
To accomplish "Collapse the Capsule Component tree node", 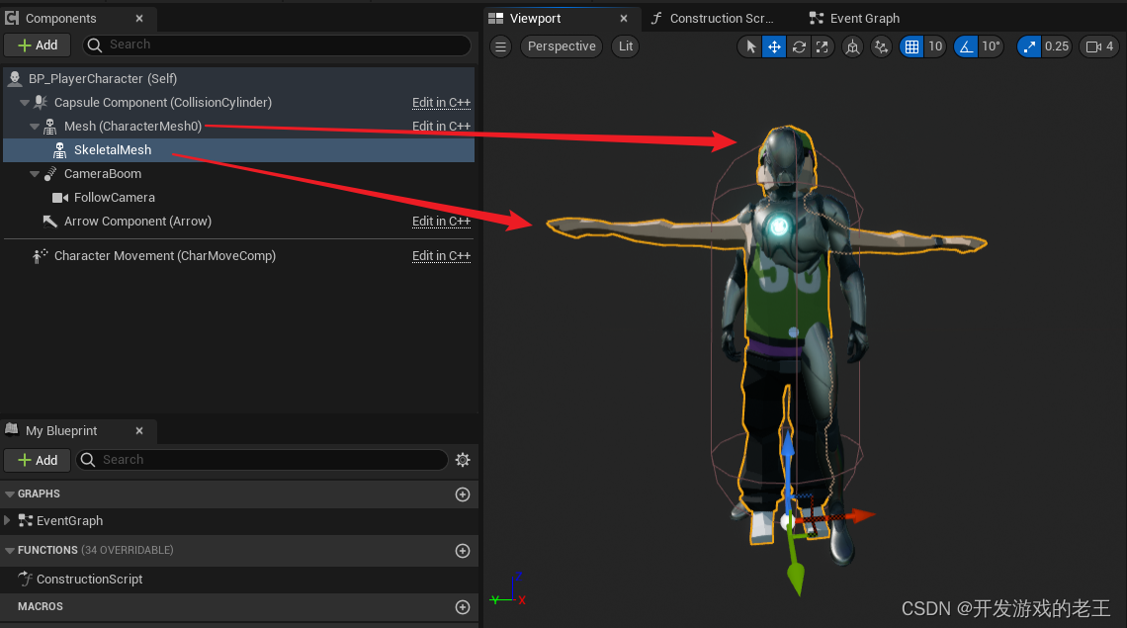I will click(25, 103).
